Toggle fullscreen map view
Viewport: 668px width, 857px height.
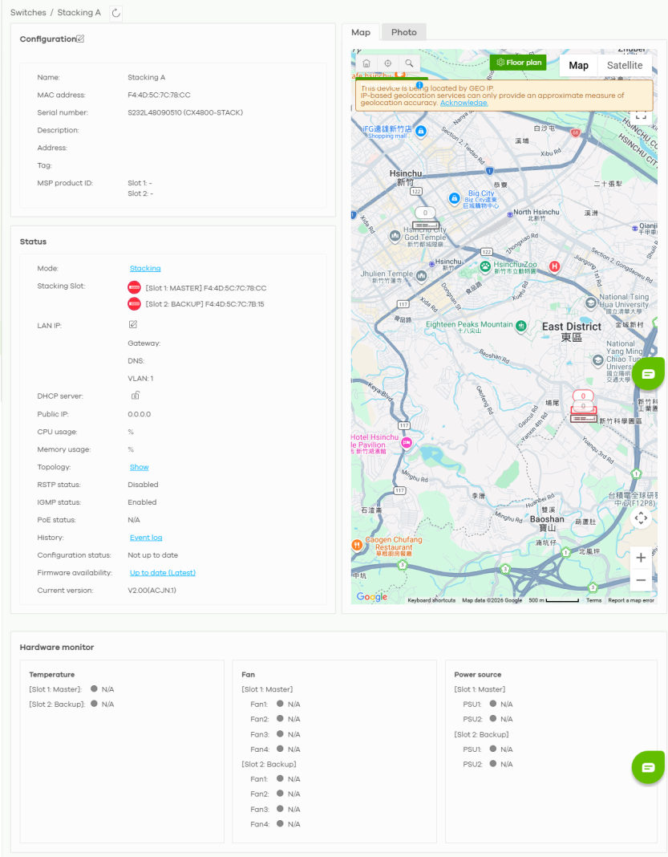tap(641, 115)
